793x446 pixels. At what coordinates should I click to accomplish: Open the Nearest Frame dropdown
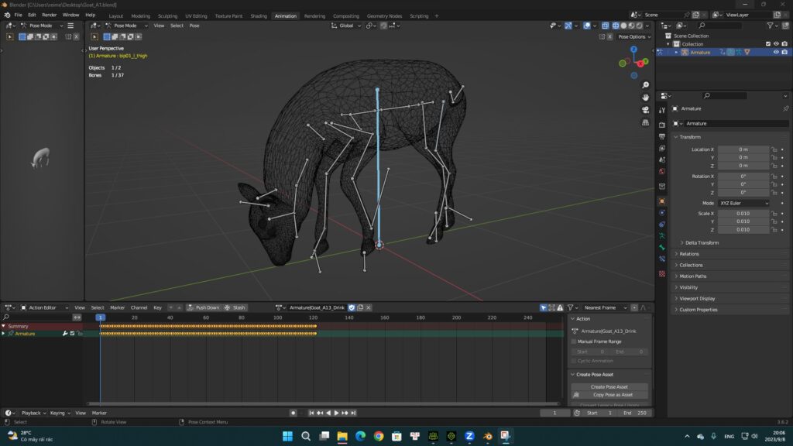(x=608, y=307)
